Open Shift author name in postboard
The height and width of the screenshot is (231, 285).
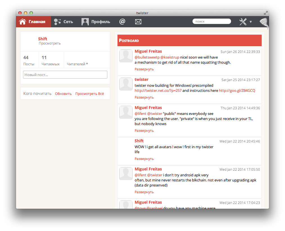tap(139, 141)
